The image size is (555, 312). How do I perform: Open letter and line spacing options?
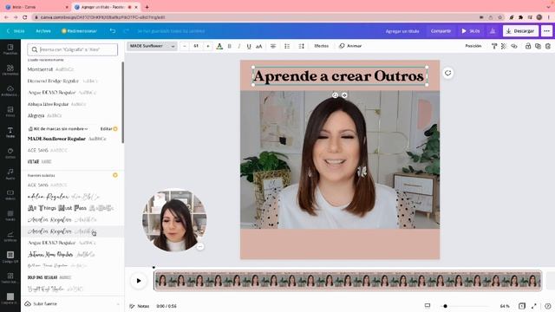(301, 46)
